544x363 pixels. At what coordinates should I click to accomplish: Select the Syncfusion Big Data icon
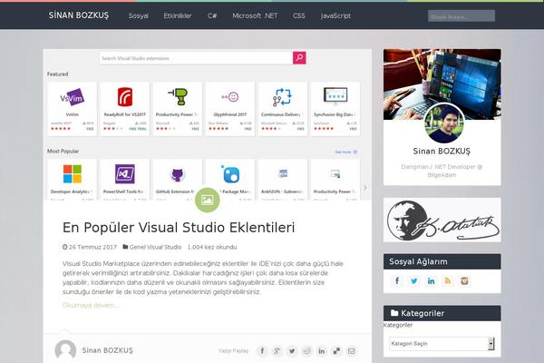coord(335,94)
